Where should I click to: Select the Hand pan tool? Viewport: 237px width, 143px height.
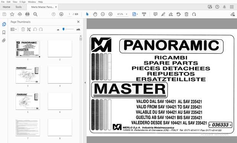95,14
